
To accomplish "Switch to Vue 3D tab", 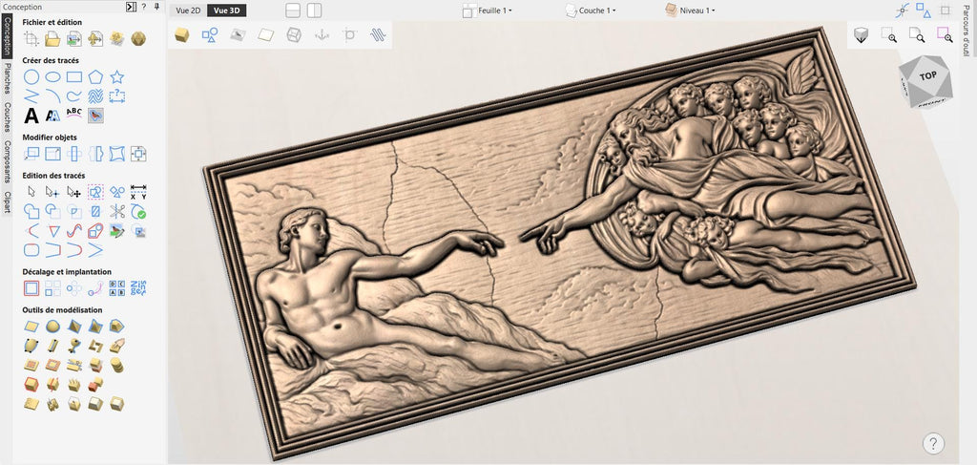I will (226, 11).
